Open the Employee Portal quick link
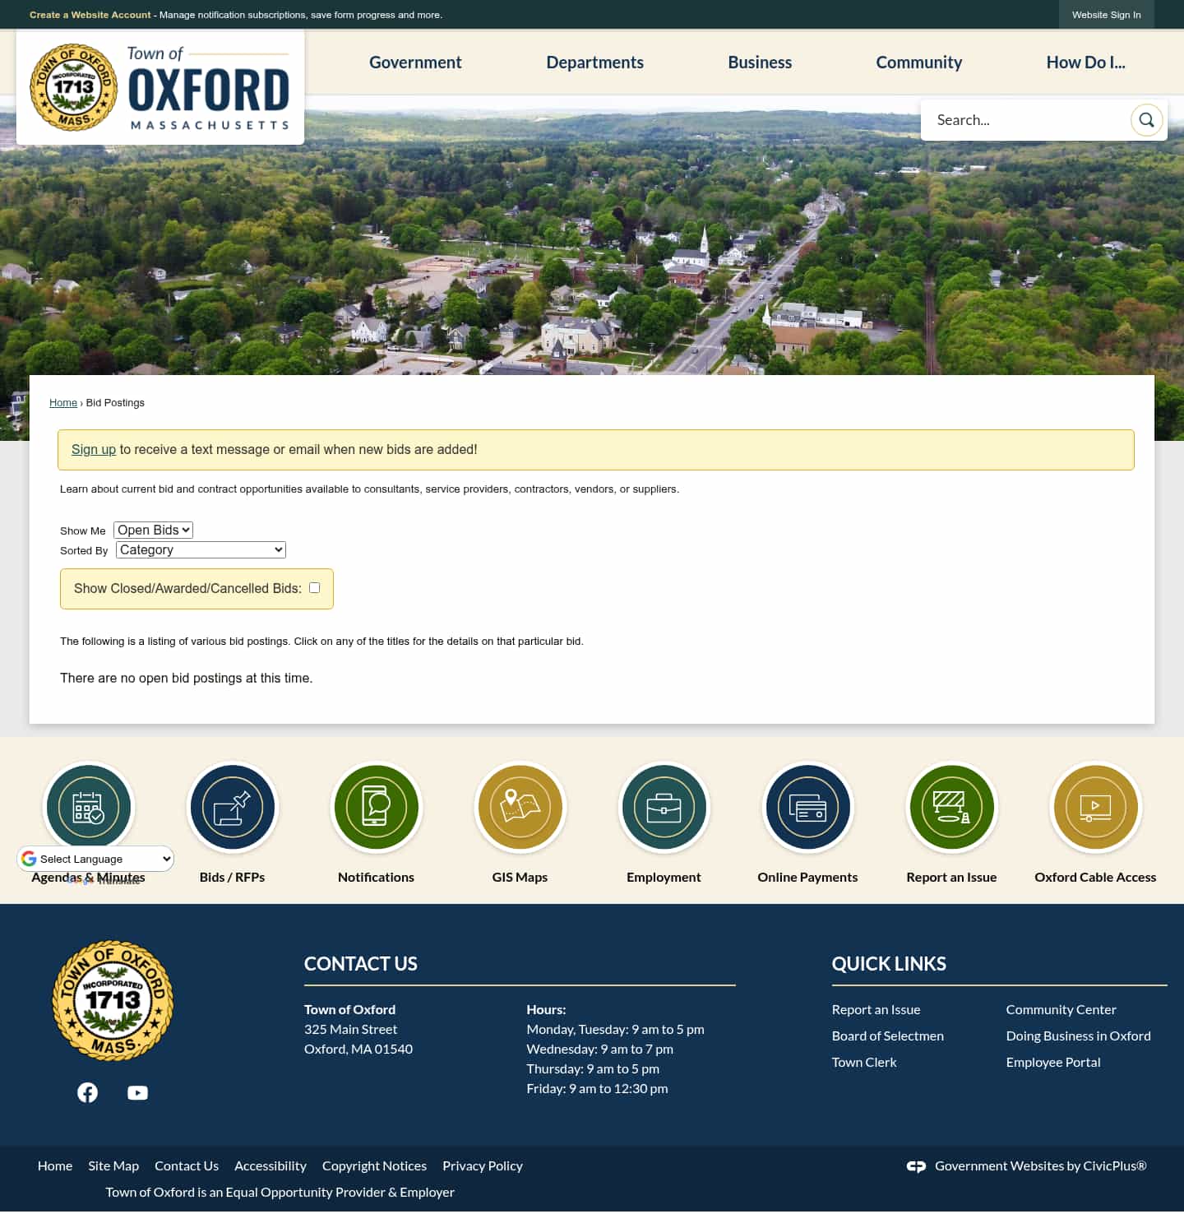The image size is (1184, 1214). coord(1053,1062)
